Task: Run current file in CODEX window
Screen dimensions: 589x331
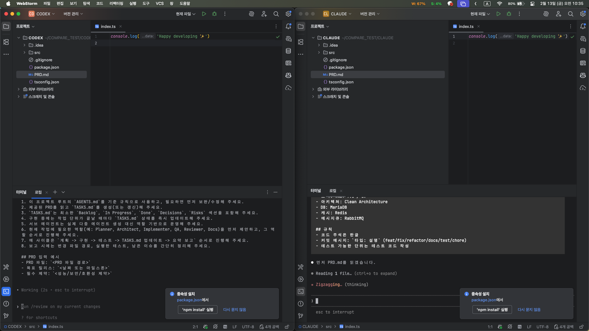Action: tap(204, 14)
